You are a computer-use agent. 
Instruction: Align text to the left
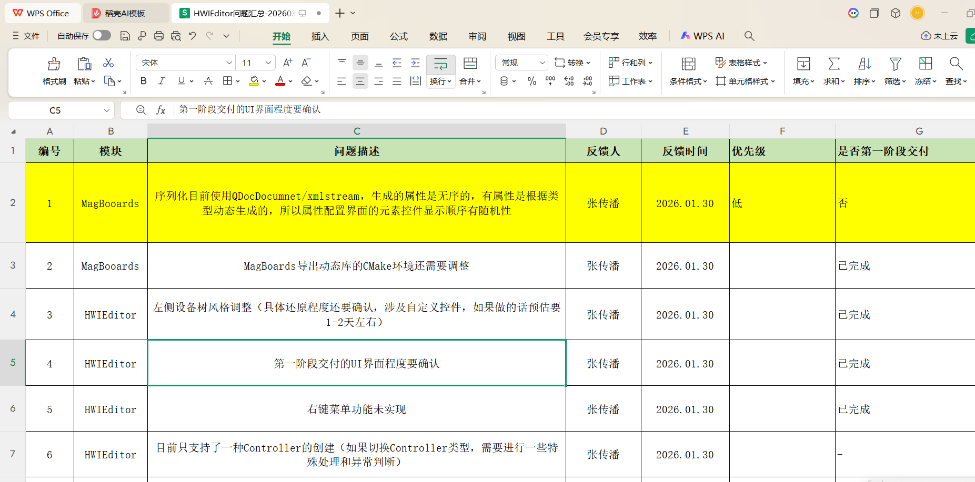(342, 81)
